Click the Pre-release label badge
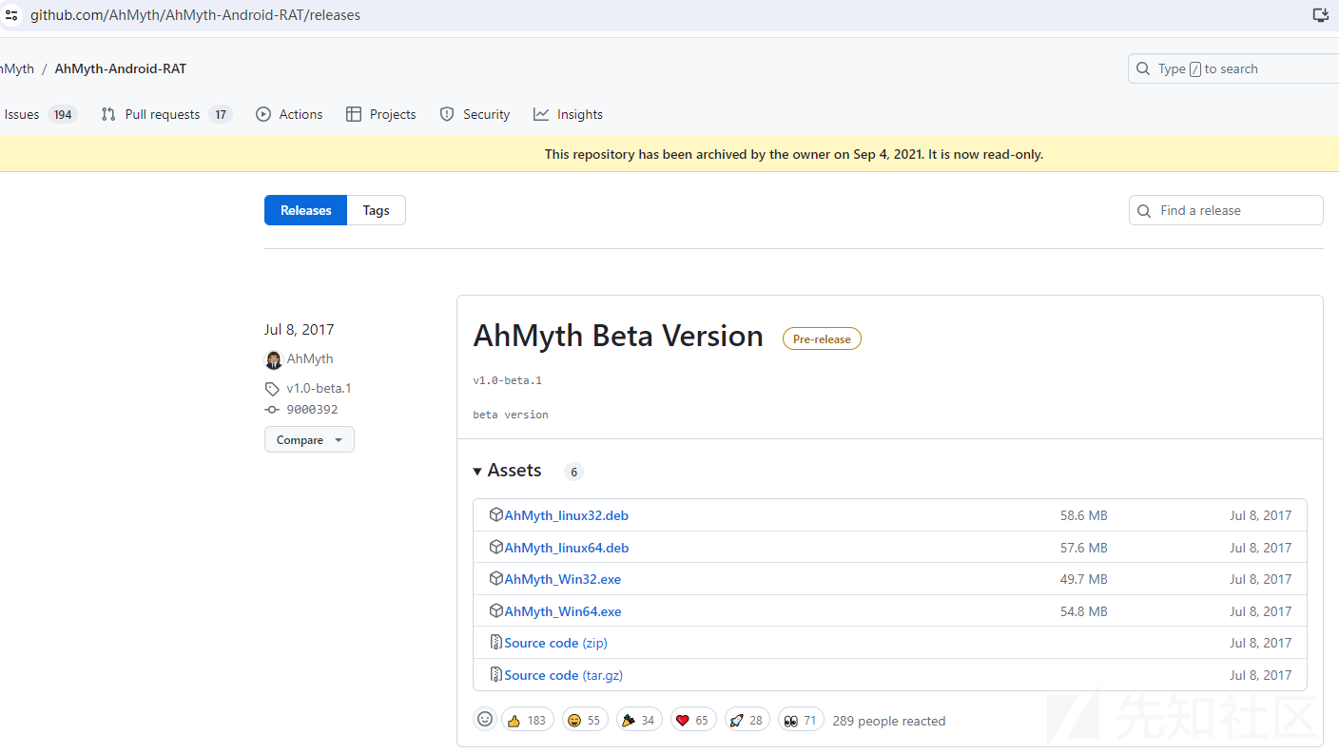This screenshot has width=1339, height=754. 822,338
